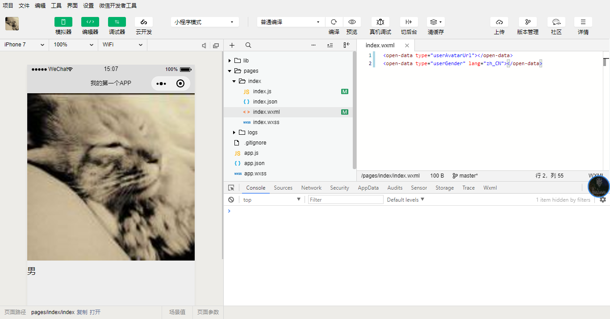
Task: Click the 场景值 button
Action: coord(177,312)
